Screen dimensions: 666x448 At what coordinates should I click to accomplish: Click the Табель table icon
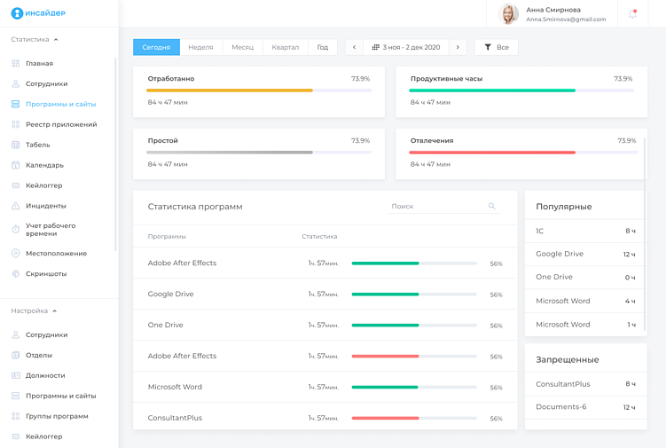click(16, 145)
